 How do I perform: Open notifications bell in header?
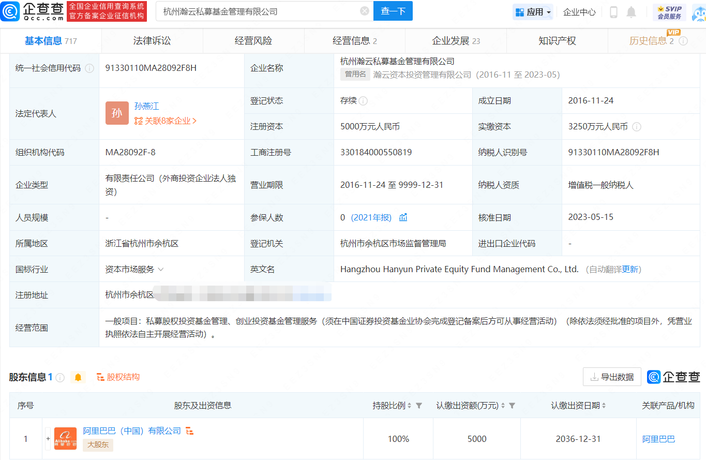(x=631, y=12)
